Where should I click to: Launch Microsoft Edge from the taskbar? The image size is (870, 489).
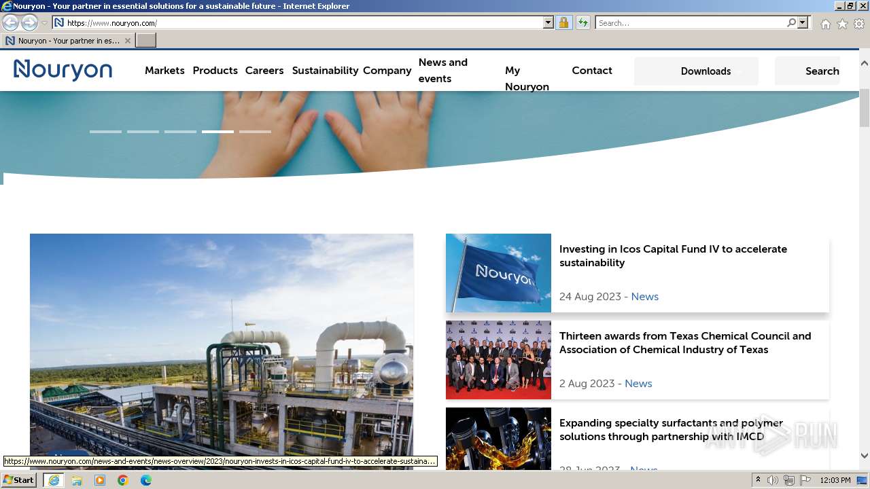(x=146, y=480)
